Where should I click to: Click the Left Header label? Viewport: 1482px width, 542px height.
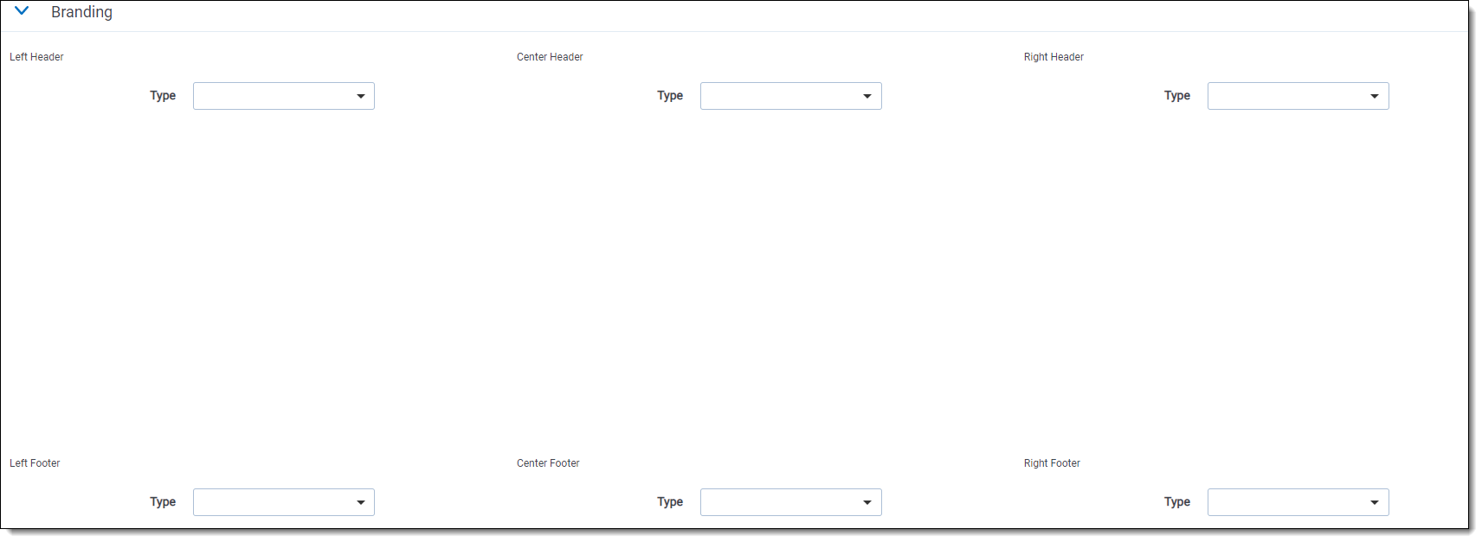coord(36,57)
